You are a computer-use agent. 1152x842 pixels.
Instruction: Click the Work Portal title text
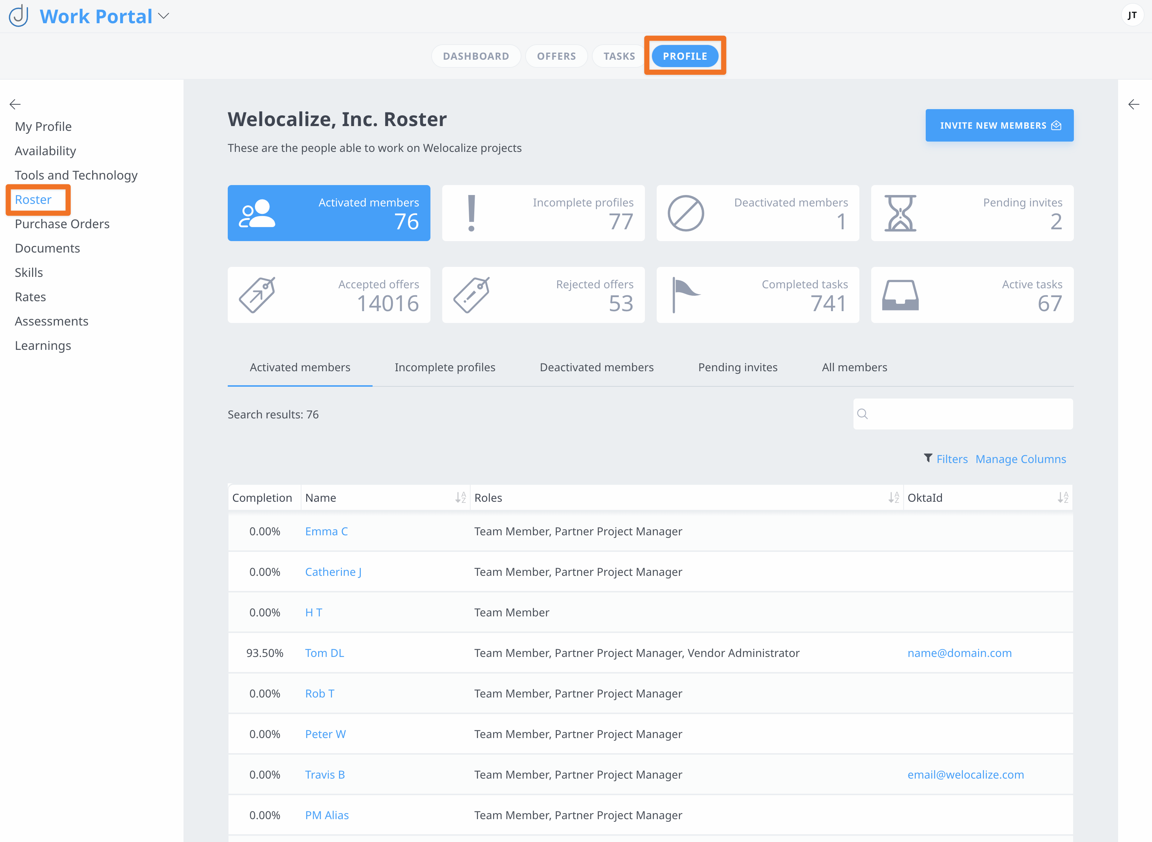point(96,16)
